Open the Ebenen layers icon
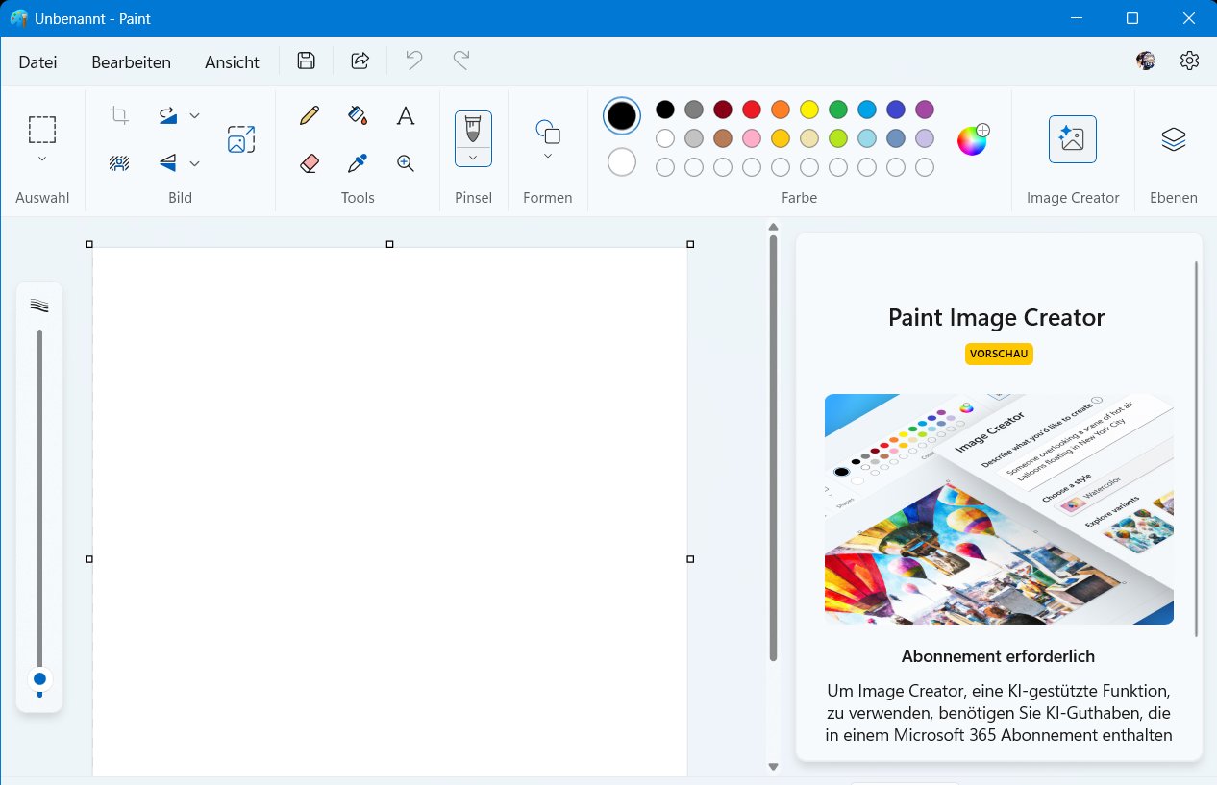The width and height of the screenshot is (1217, 785). point(1173,139)
